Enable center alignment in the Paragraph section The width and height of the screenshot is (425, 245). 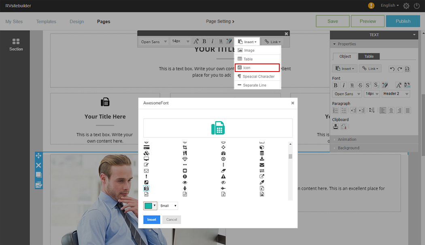point(391,110)
